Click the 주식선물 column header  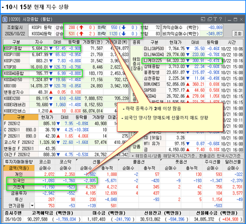(213, 162)
